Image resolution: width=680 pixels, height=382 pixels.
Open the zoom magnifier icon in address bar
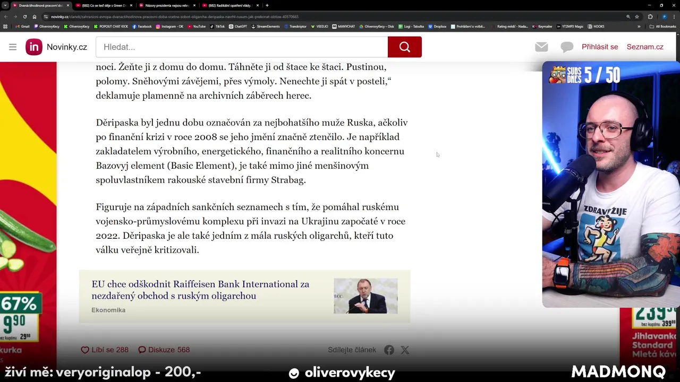[x=628, y=16]
